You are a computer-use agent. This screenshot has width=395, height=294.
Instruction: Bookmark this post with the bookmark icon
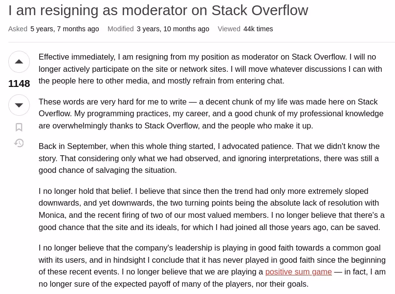point(19,127)
